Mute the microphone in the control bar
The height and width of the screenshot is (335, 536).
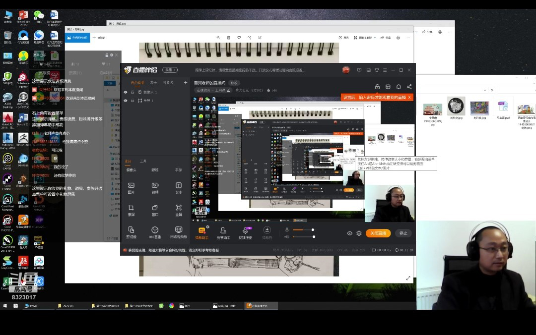(287, 229)
